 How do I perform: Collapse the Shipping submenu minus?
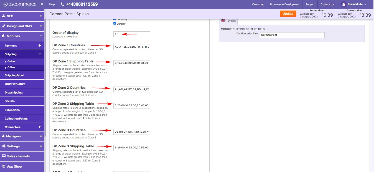[40, 54]
